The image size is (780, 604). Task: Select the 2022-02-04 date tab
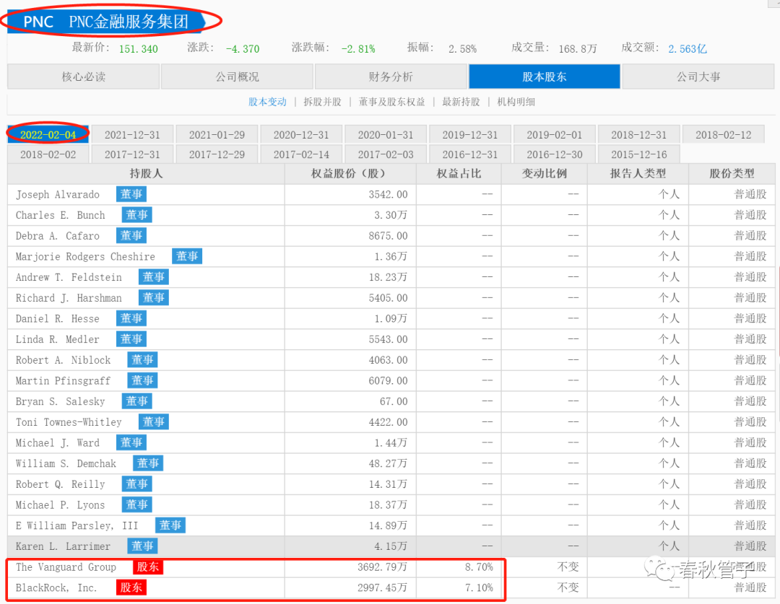(48, 134)
